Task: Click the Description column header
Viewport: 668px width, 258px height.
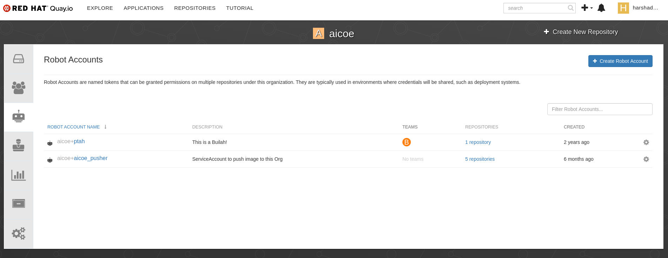Action: (207, 127)
